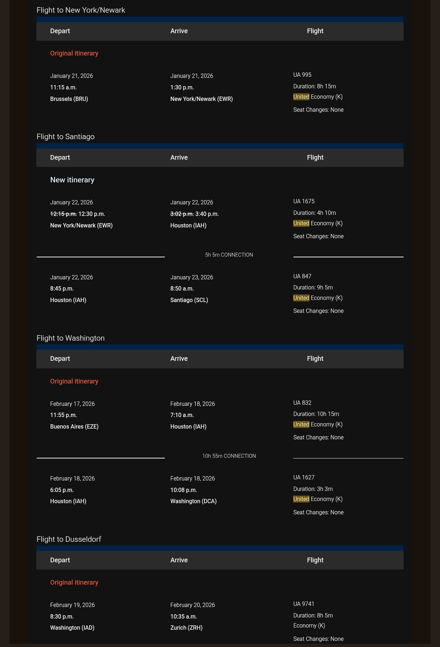440x647 pixels.
Task: Open flight UA 847 details
Action: (302, 276)
